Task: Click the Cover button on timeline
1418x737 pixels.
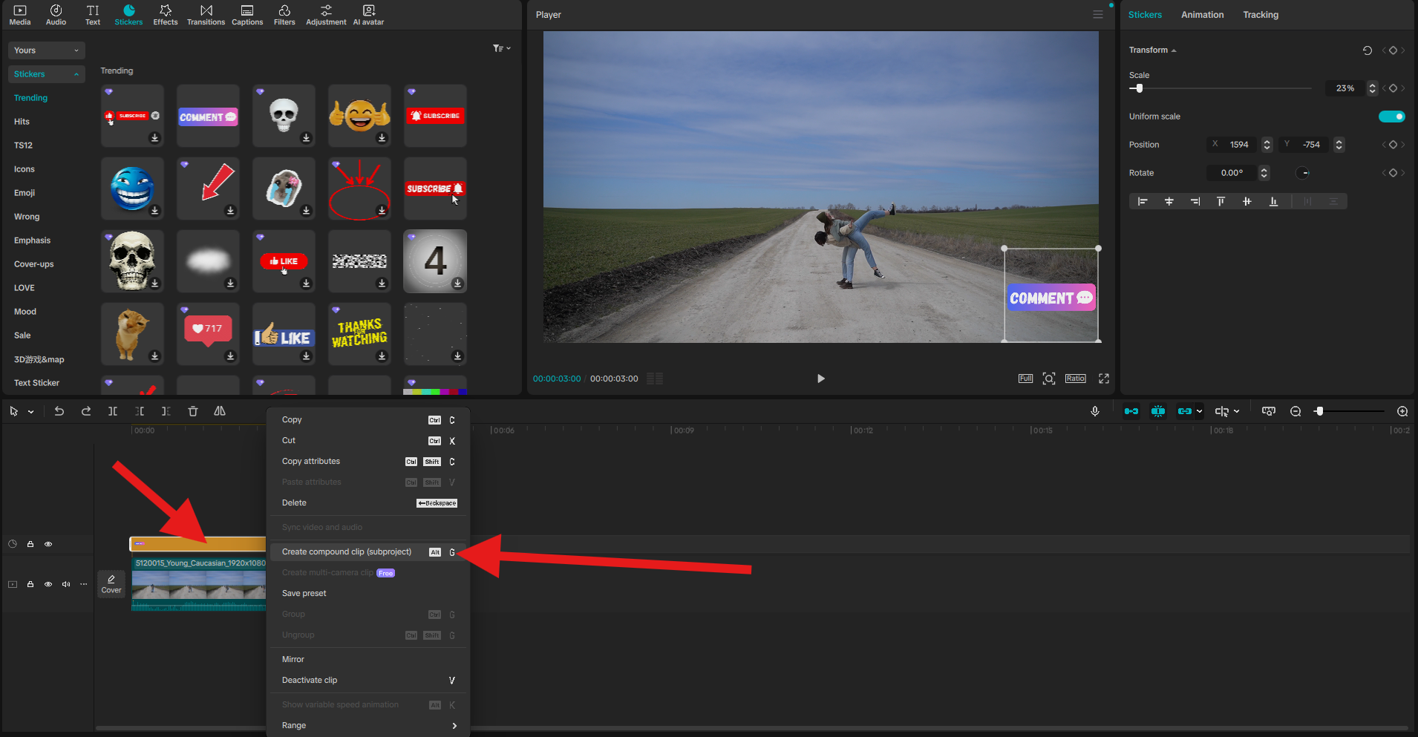Action: click(111, 584)
